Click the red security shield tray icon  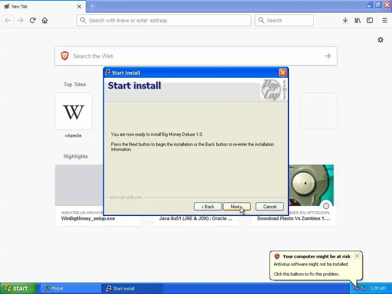[356, 289]
